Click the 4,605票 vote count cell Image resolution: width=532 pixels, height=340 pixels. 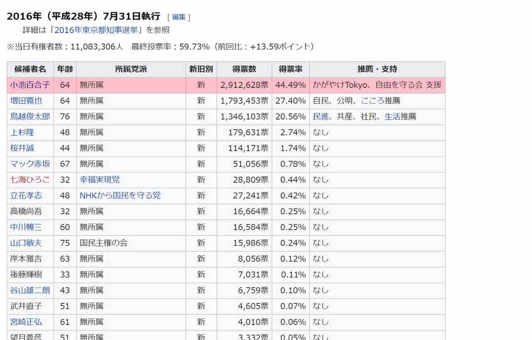pos(244,306)
